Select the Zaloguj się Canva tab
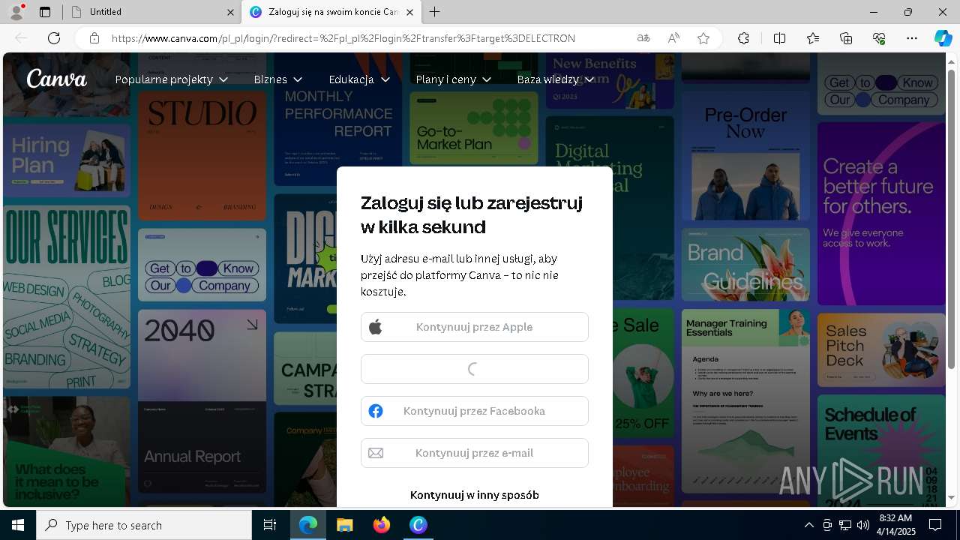The height and width of the screenshot is (540, 960). [x=332, y=12]
